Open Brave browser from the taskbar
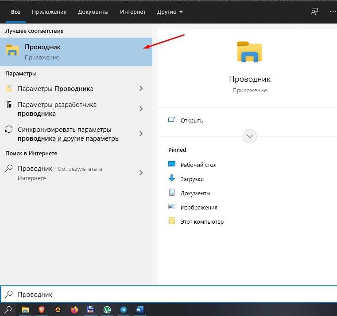337x316 pixels. tap(42, 310)
